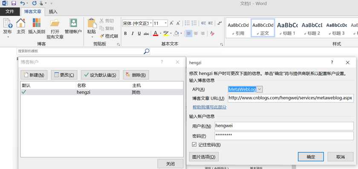Apply the 标题 3 heading style
The height and width of the screenshot is (169, 358).
pos(337,28)
